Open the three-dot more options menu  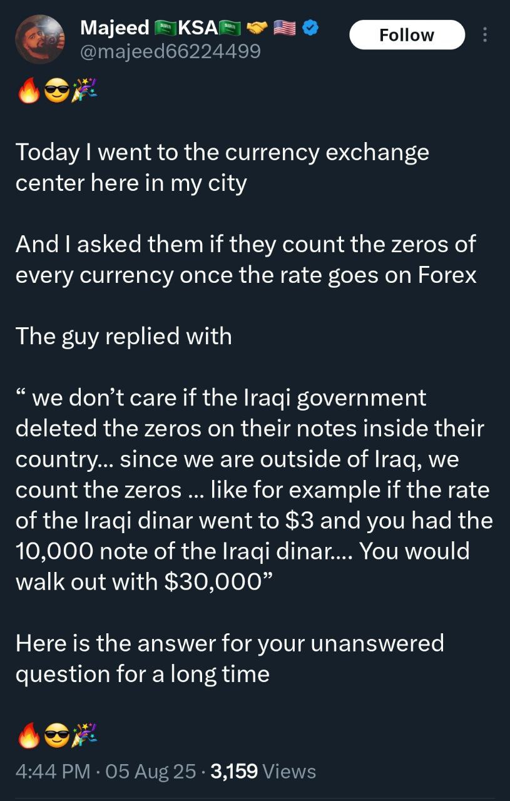(485, 35)
